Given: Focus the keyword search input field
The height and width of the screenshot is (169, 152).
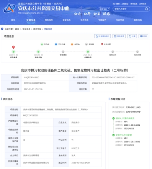Looking at the screenshot, I should click(129, 9).
